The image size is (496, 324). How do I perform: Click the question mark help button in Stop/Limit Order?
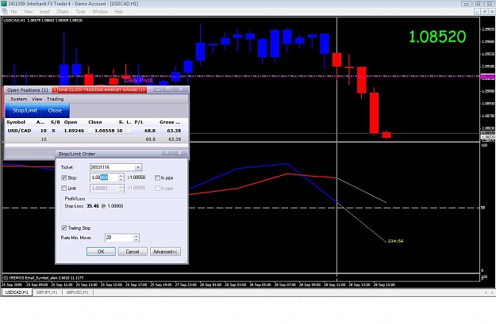click(x=167, y=153)
